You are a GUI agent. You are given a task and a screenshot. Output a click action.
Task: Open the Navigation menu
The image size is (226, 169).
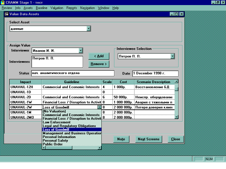88,8
